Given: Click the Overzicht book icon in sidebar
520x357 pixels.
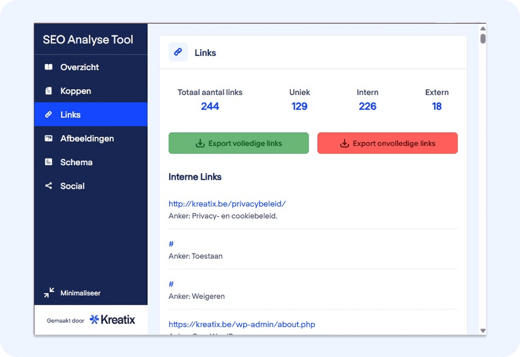Looking at the screenshot, I should pyautogui.click(x=49, y=67).
